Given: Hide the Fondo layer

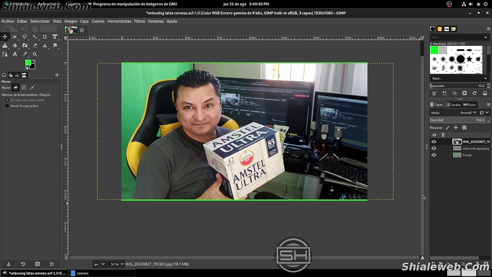Looking at the screenshot, I should click(x=434, y=155).
